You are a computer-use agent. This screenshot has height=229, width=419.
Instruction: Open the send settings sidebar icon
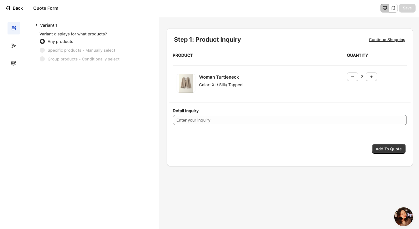click(x=14, y=46)
